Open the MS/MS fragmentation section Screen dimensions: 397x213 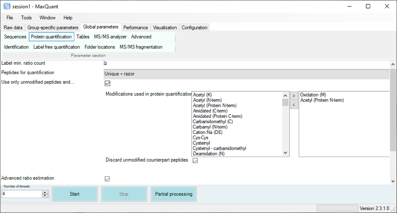tap(141, 47)
